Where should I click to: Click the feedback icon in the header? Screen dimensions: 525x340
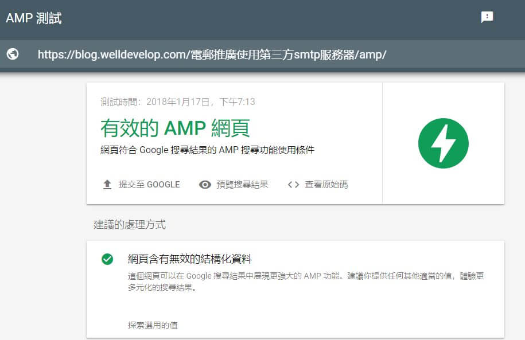[487, 17]
